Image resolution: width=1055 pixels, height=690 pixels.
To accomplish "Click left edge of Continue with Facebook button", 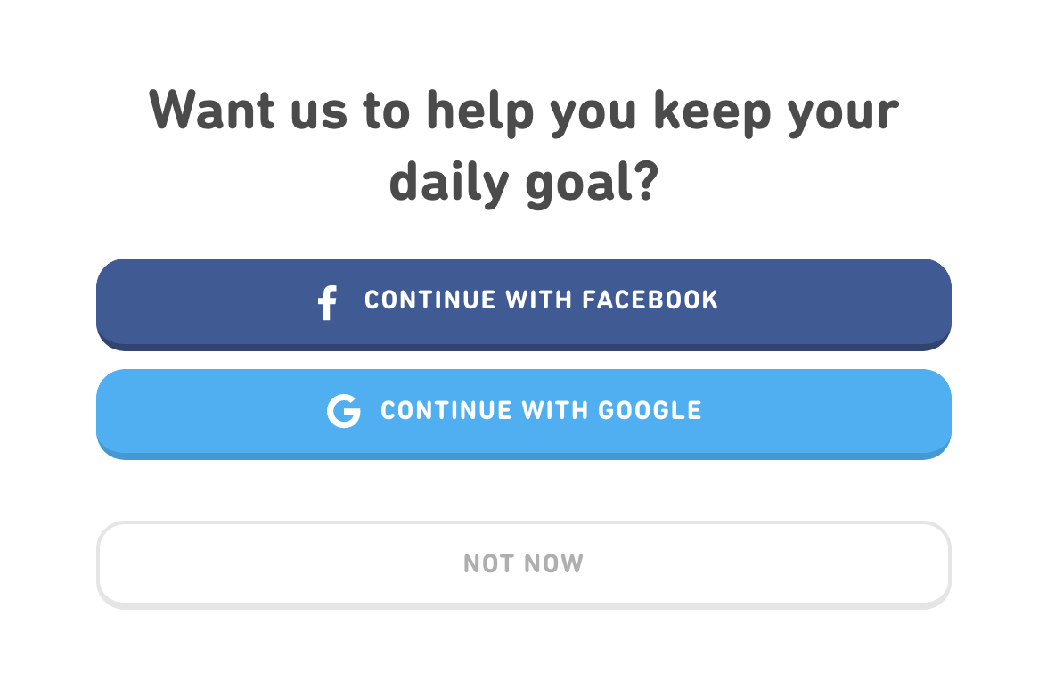I will 111,303.
